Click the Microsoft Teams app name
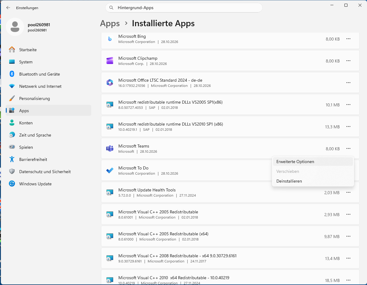Image resolution: width=367 pixels, height=285 pixels. pyautogui.click(x=134, y=146)
